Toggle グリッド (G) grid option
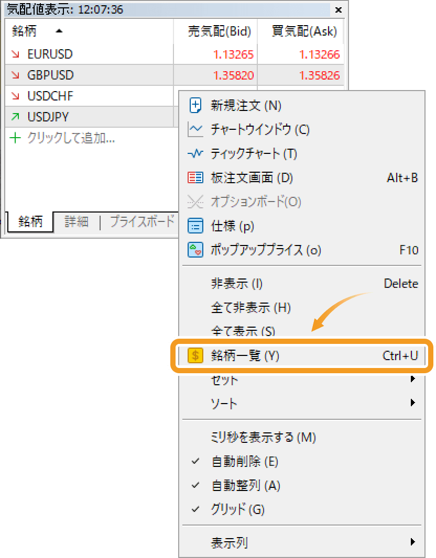This screenshot has width=436, height=558. [x=302, y=509]
